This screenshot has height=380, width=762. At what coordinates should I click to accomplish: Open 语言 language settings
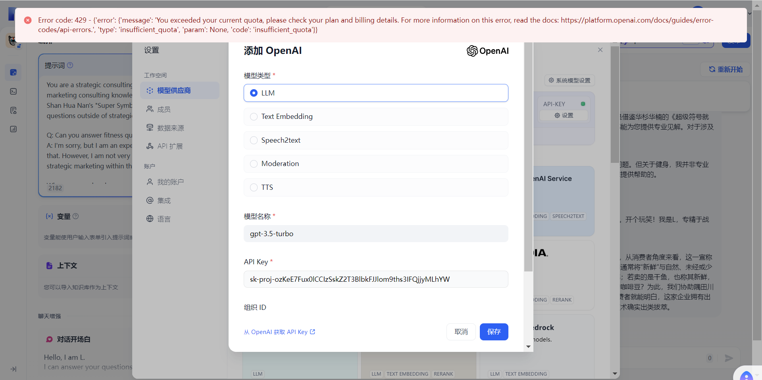(179, 219)
